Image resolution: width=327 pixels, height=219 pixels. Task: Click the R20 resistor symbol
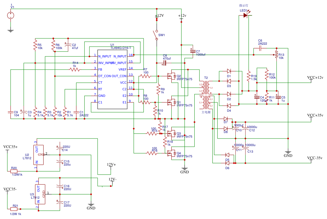pos(14,171)
